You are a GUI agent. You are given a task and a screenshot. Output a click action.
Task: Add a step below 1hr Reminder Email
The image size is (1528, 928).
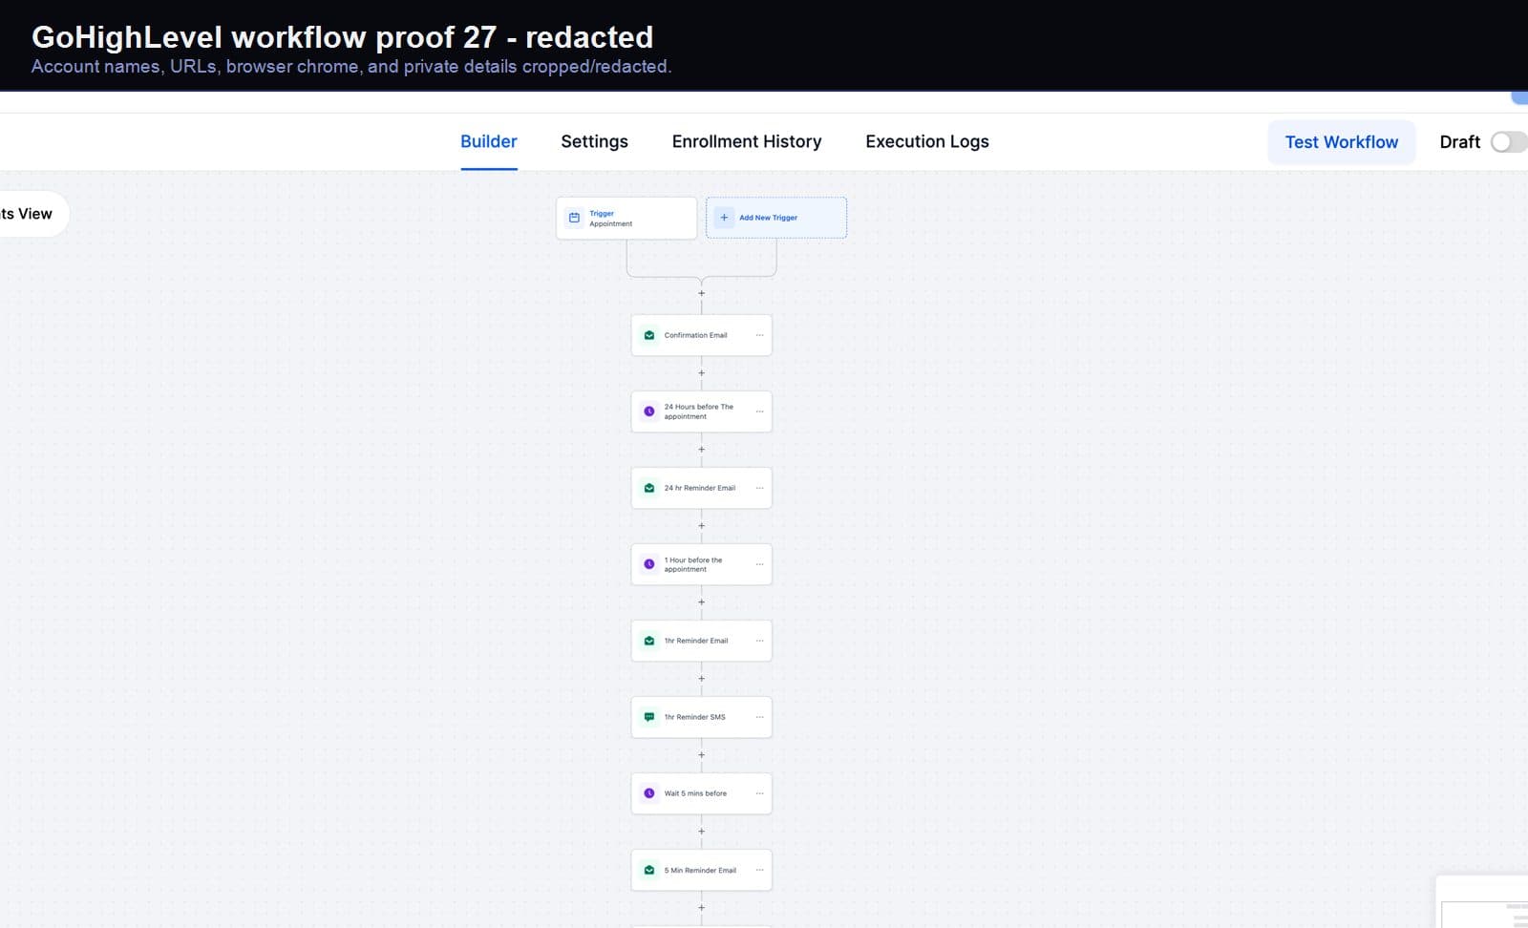702,679
